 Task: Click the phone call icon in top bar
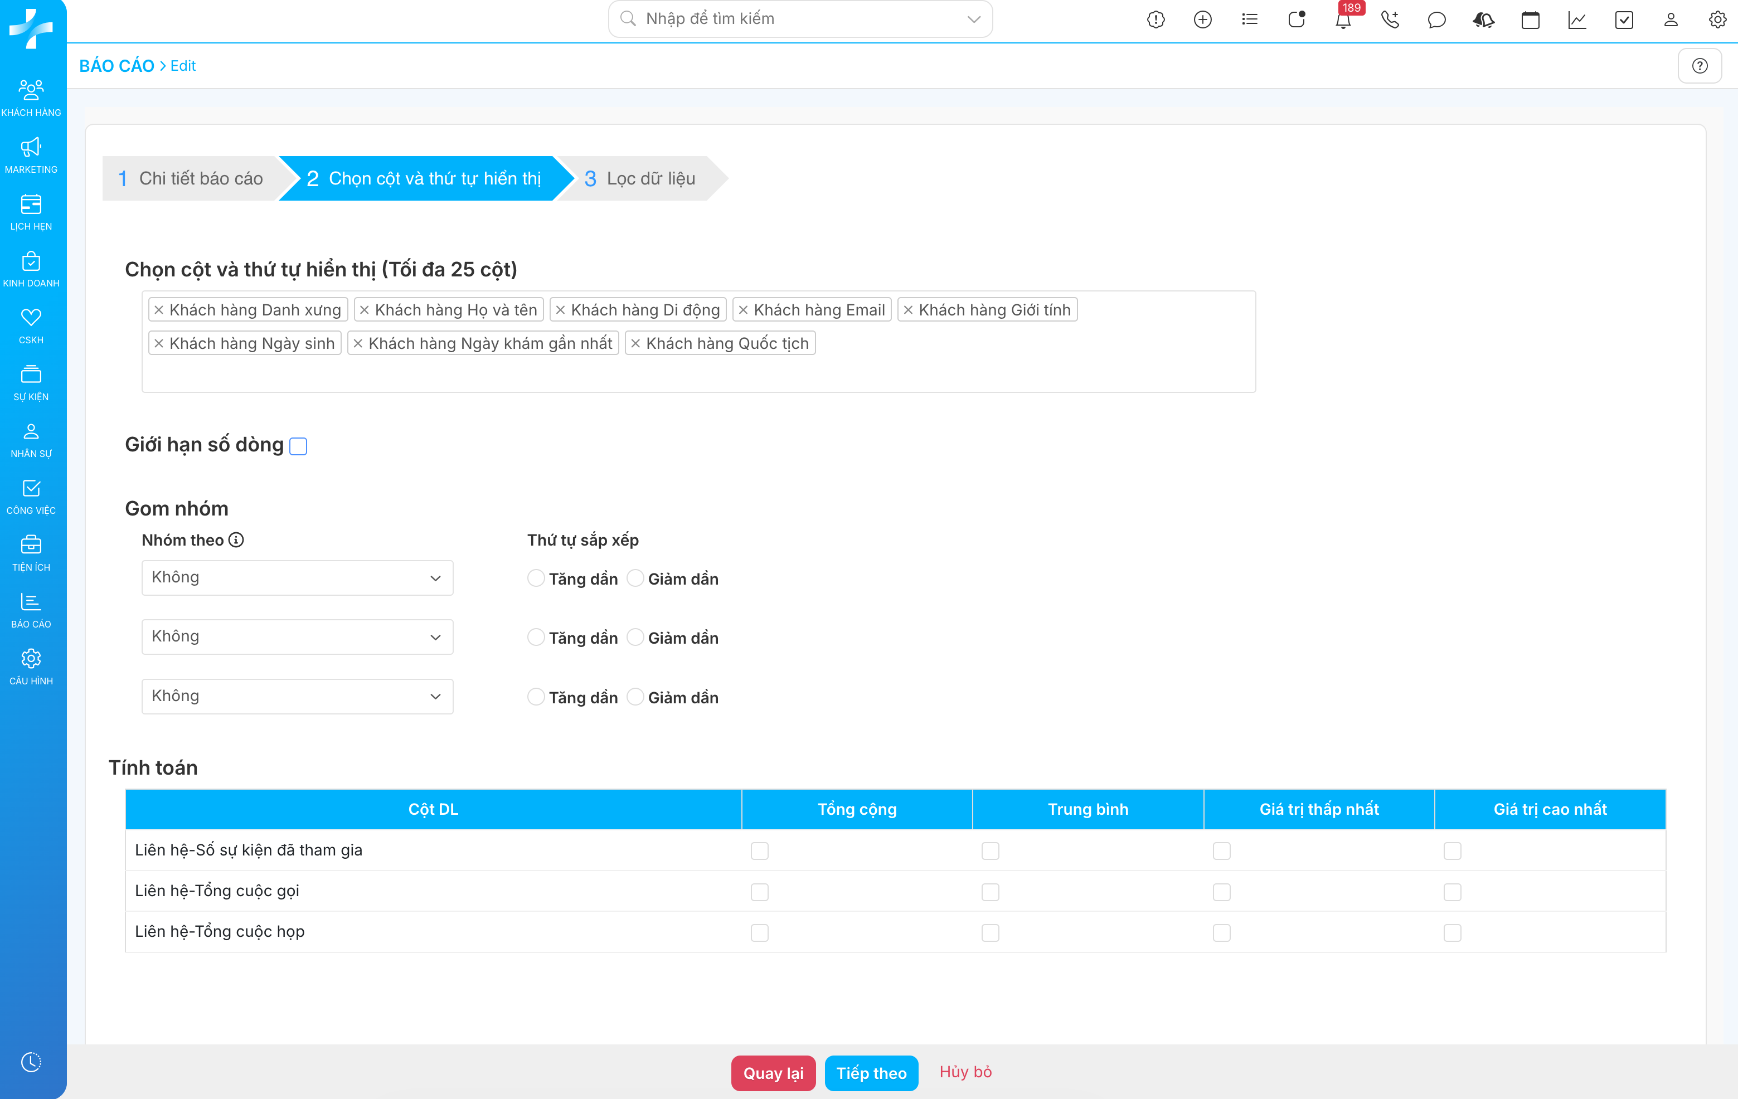[x=1390, y=20]
